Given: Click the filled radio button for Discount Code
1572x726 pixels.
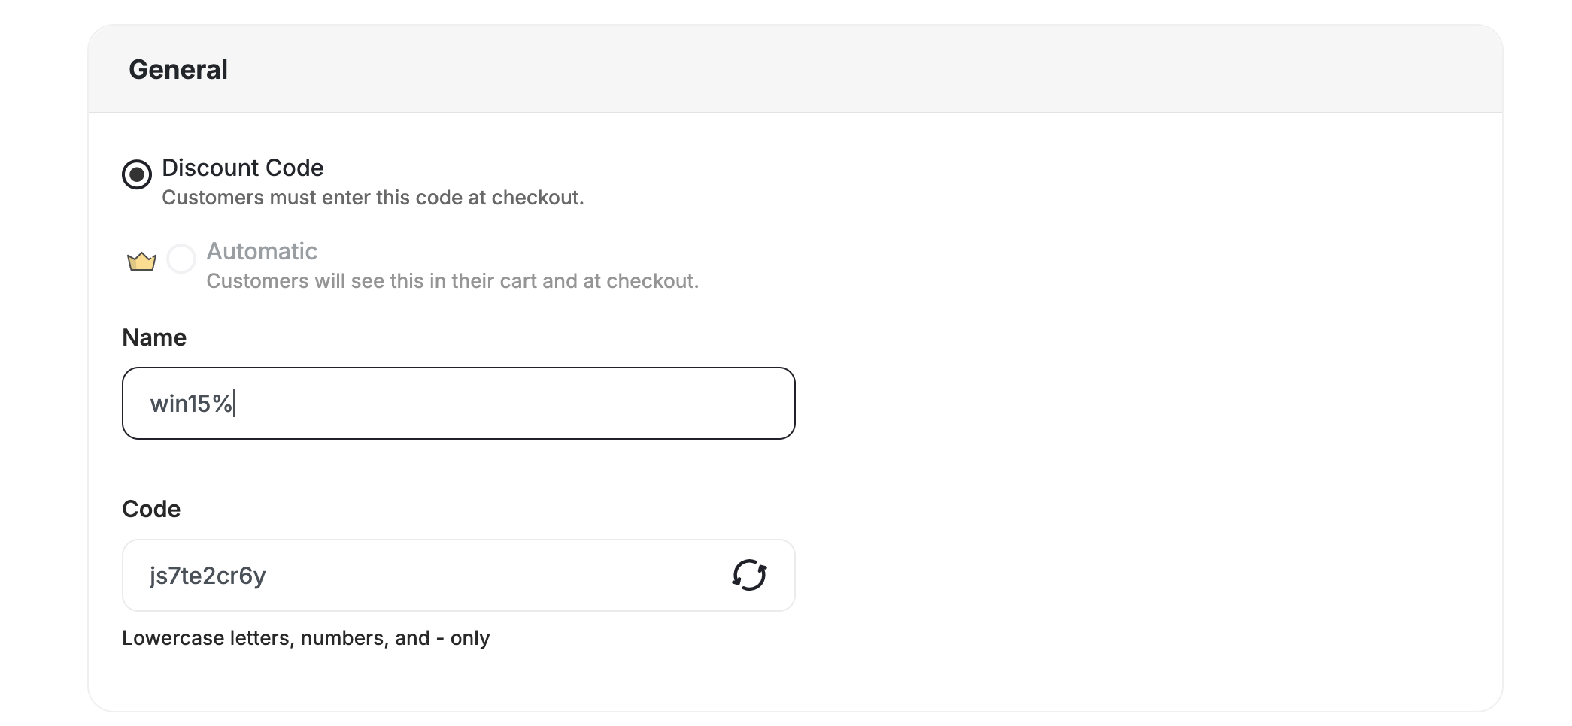Looking at the screenshot, I should (136, 174).
